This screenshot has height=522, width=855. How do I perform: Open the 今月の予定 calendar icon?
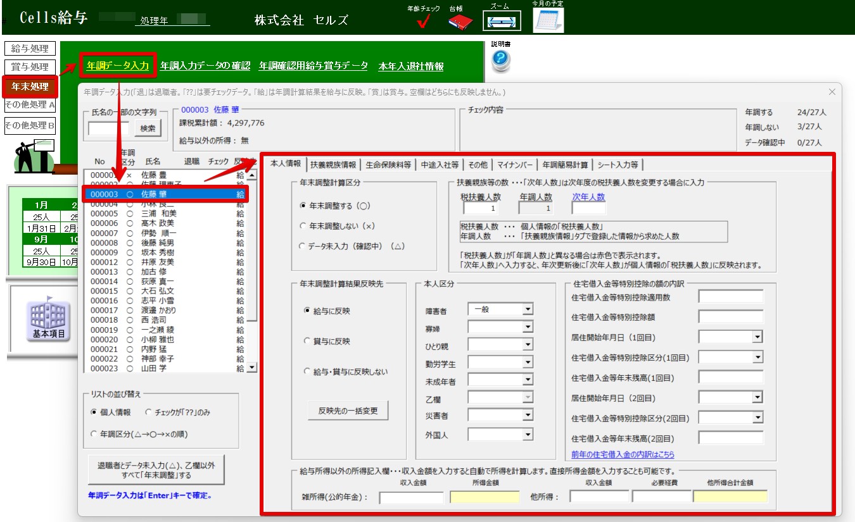pos(548,20)
